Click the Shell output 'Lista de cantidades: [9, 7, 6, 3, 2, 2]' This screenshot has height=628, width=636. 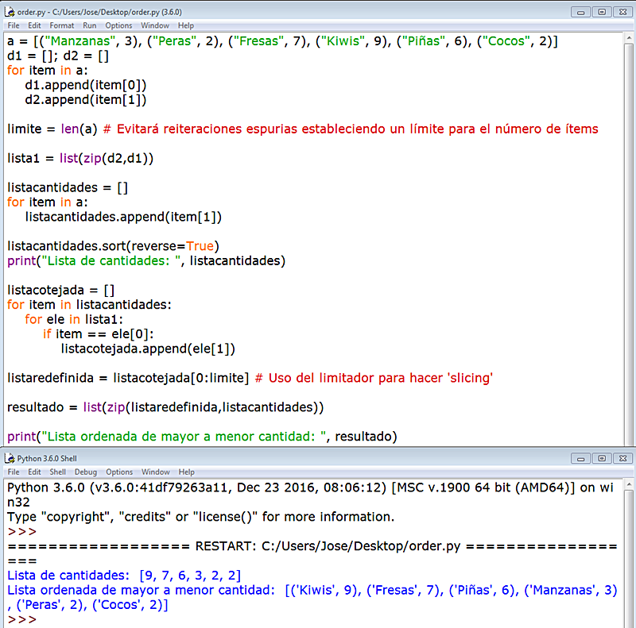tap(124, 576)
